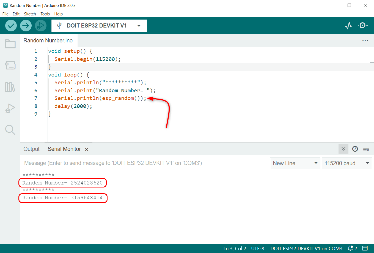Open the New Line line-ending dropdown
Screen dimensions: 374x253
click(295, 163)
